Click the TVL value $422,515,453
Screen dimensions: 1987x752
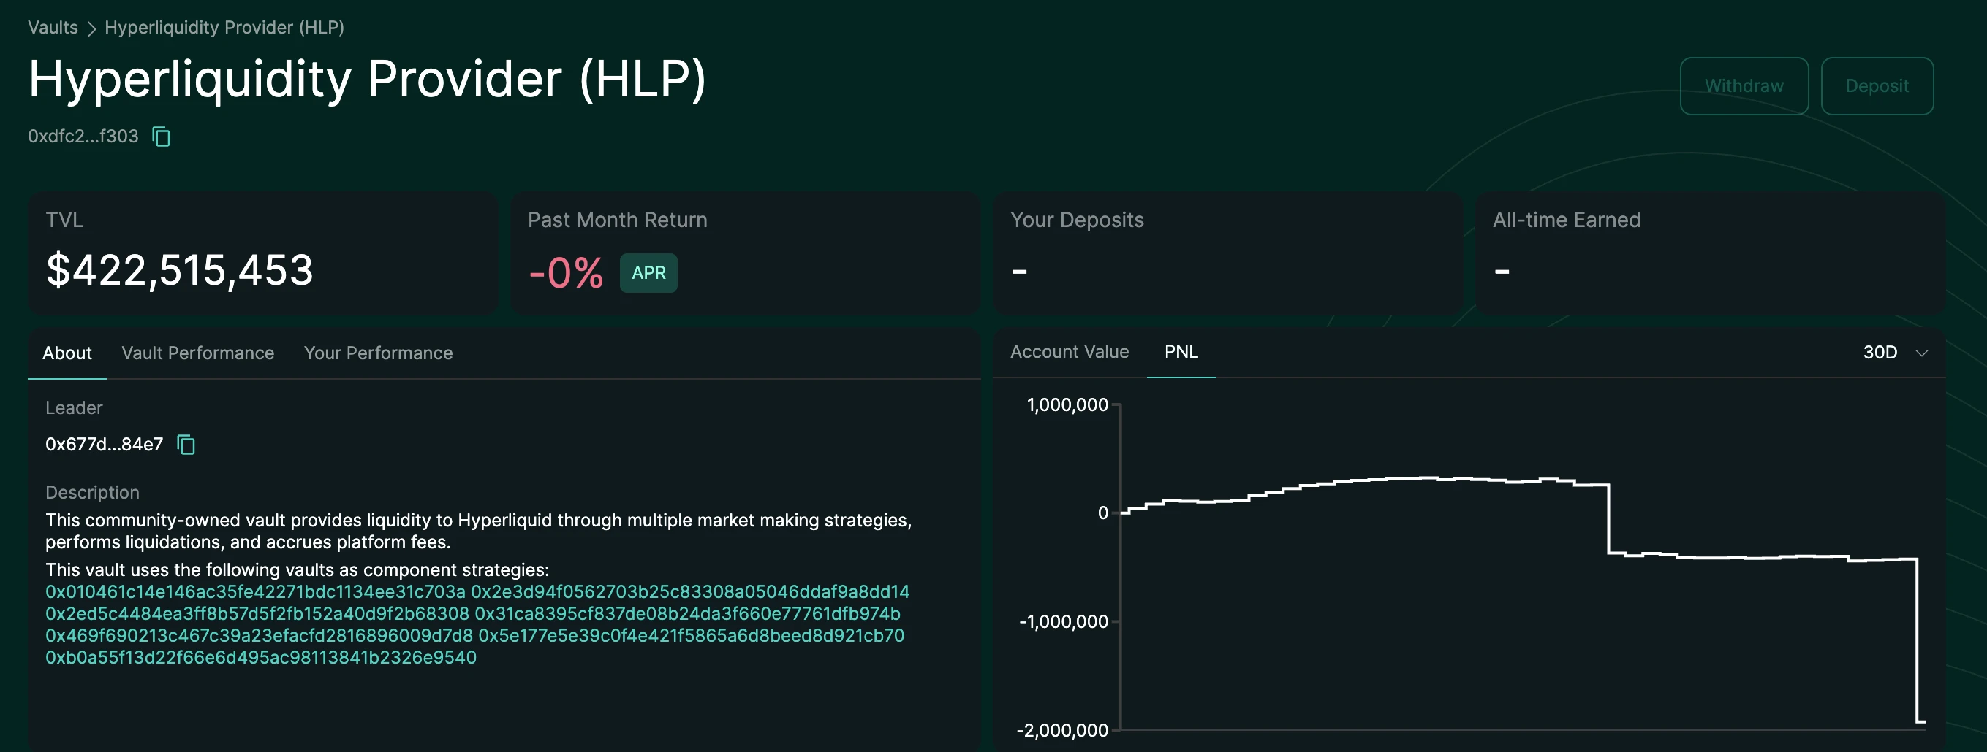pyautogui.click(x=180, y=270)
